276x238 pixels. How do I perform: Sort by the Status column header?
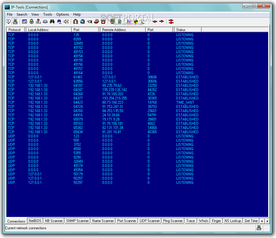pos(187,30)
